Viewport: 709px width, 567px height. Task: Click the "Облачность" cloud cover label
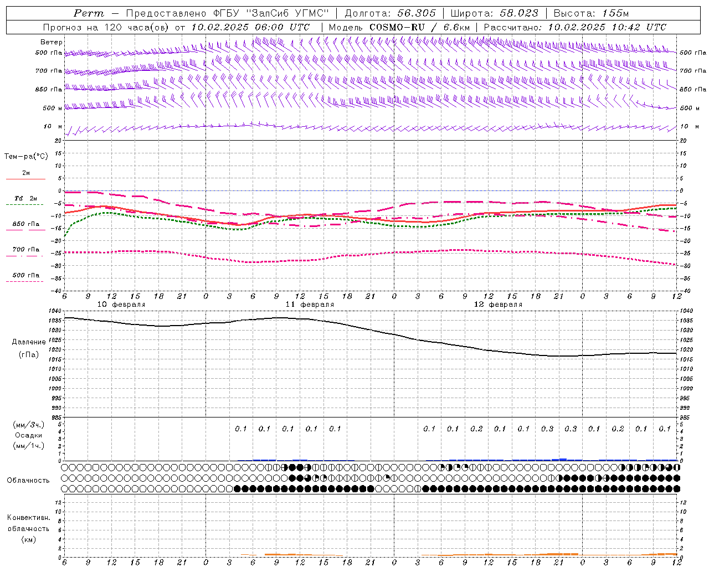[28, 481]
